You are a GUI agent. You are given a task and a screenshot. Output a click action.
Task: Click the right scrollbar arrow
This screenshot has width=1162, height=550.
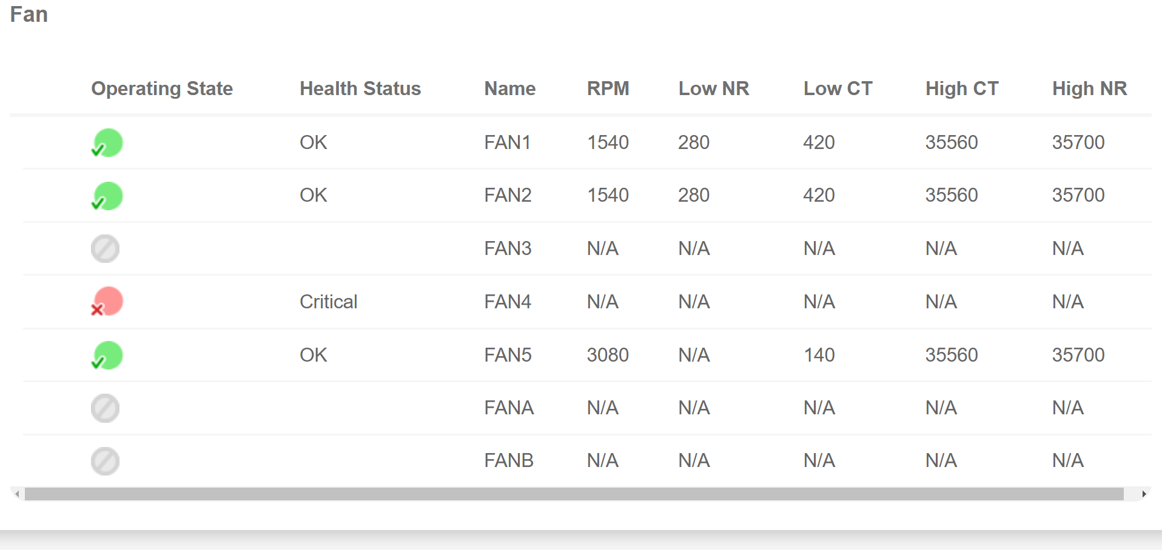(x=1144, y=494)
